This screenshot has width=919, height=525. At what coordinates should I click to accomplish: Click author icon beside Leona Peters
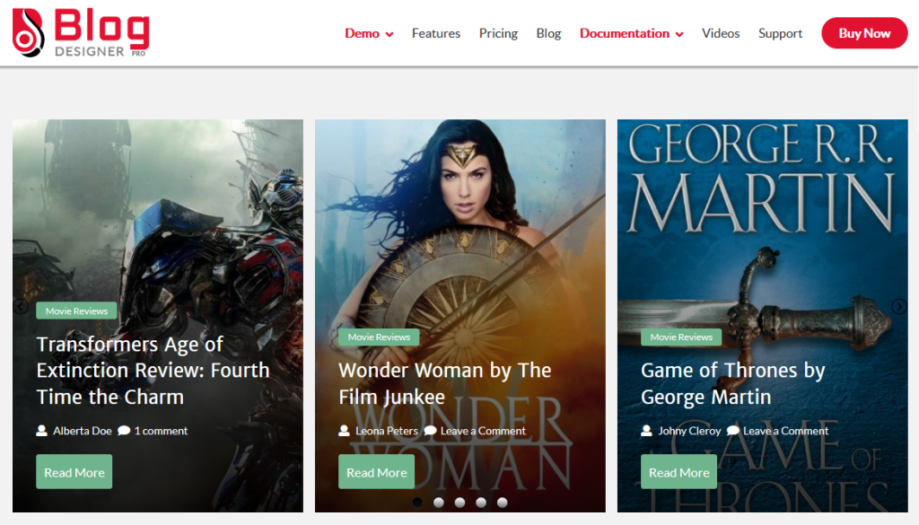(345, 431)
